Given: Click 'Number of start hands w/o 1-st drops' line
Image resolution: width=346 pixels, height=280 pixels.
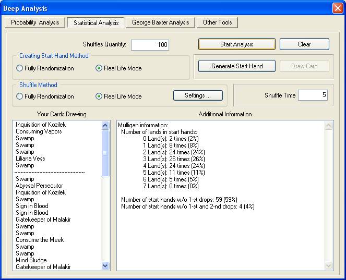Looking at the screenshot, I should pyautogui.click(x=179, y=200).
